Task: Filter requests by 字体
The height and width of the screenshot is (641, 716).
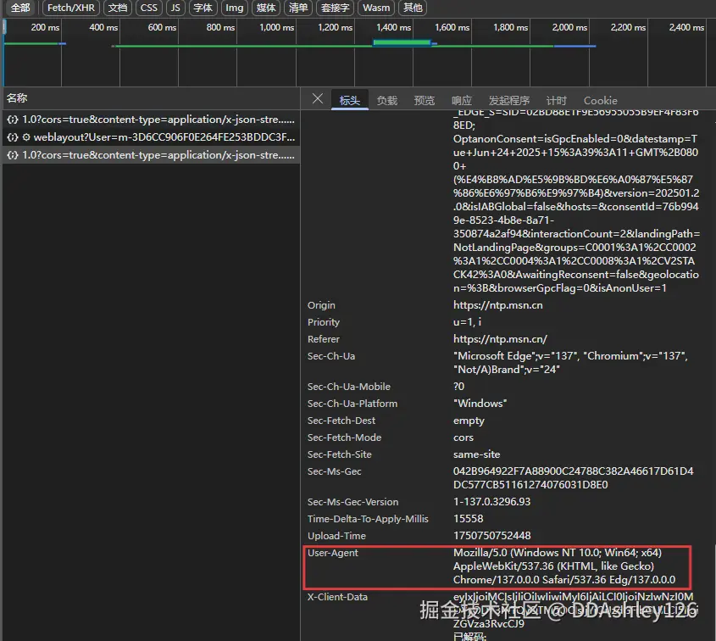Action: [x=203, y=8]
